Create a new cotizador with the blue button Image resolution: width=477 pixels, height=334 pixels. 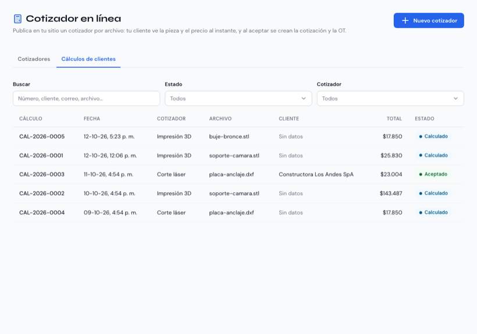click(429, 20)
